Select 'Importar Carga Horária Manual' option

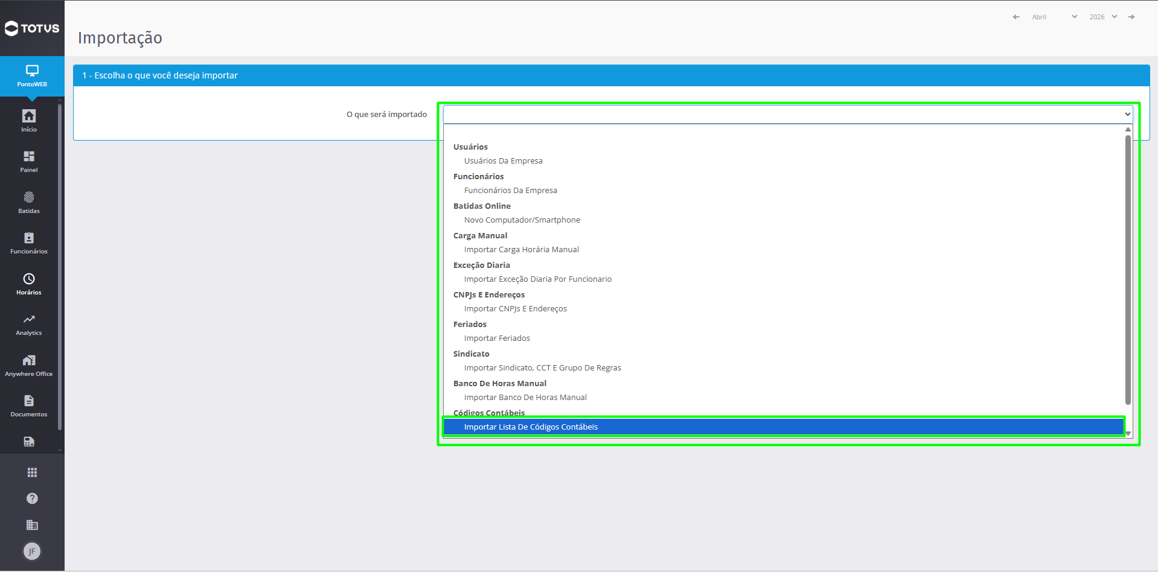click(x=784, y=250)
